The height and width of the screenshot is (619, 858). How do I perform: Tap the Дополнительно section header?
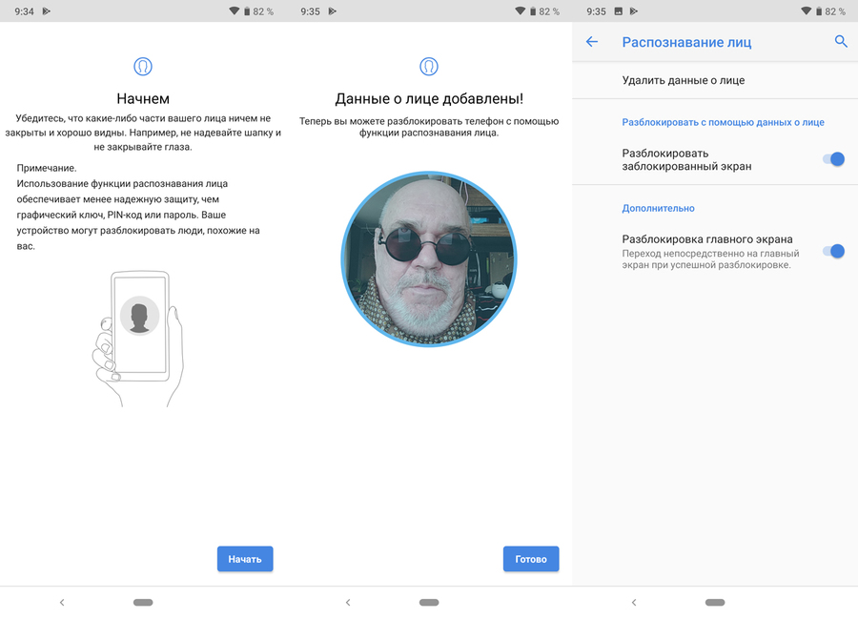(658, 208)
